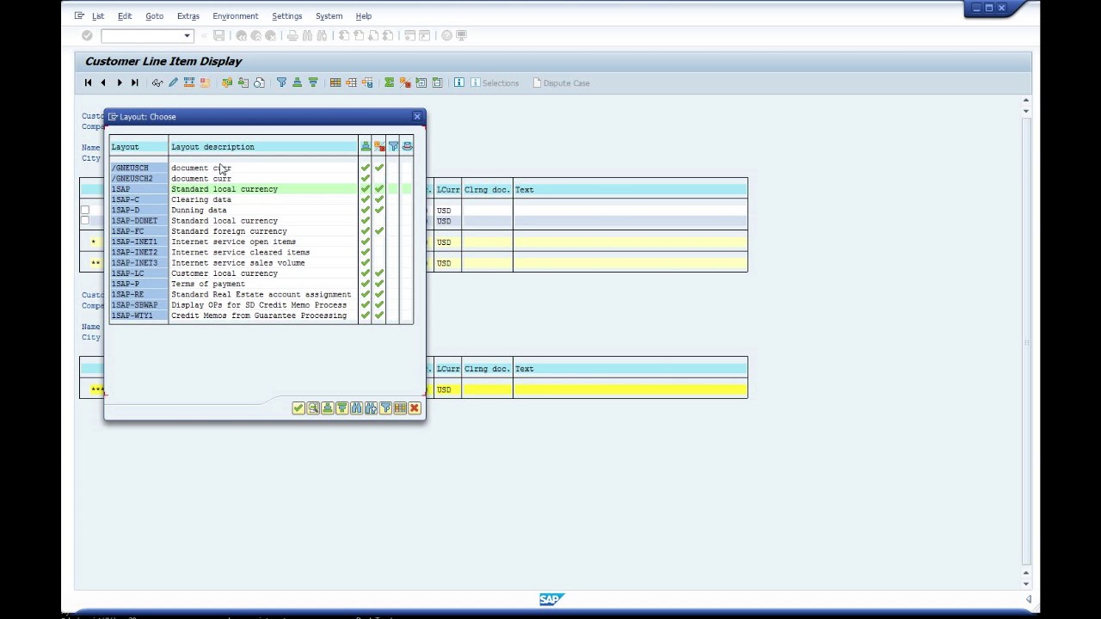Open the Settings menu
This screenshot has width=1101, height=619.
pos(286,15)
